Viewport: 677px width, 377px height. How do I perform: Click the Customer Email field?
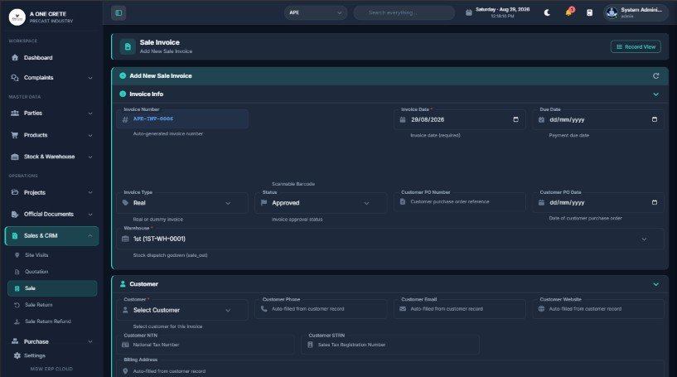click(460, 309)
